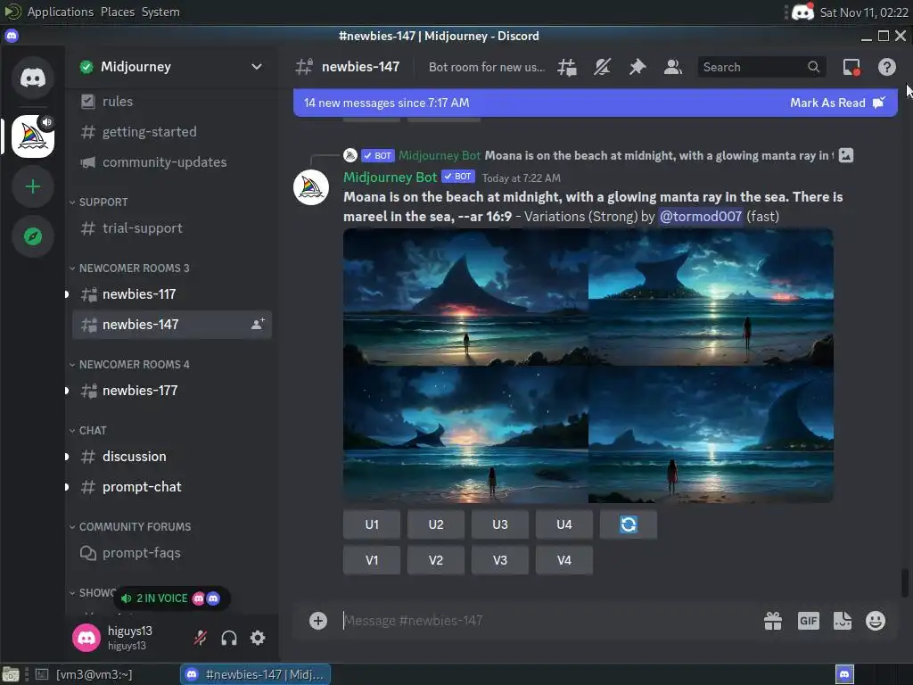Open the Threads icon in channel header
The image size is (913, 685).
(x=566, y=67)
